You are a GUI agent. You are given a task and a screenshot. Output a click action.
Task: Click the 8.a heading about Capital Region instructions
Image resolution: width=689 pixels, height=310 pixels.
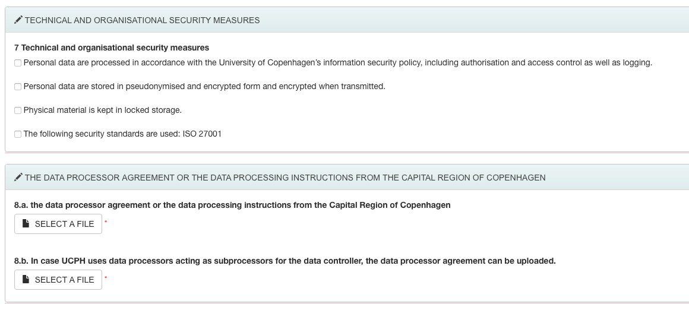point(232,205)
